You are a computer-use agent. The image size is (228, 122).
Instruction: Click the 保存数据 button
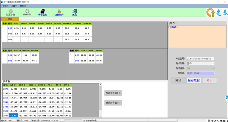click(x=194, y=80)
